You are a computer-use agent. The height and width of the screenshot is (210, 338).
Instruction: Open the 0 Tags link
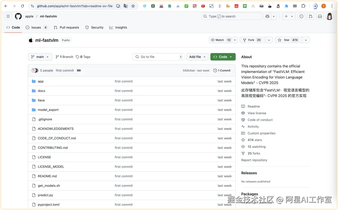click(x=83, y=57)
